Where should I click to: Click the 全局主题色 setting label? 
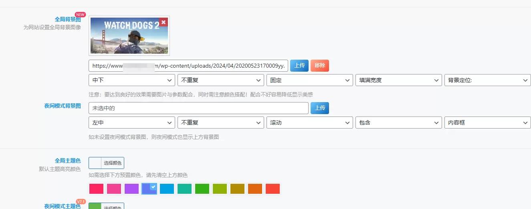coord(68,161)
